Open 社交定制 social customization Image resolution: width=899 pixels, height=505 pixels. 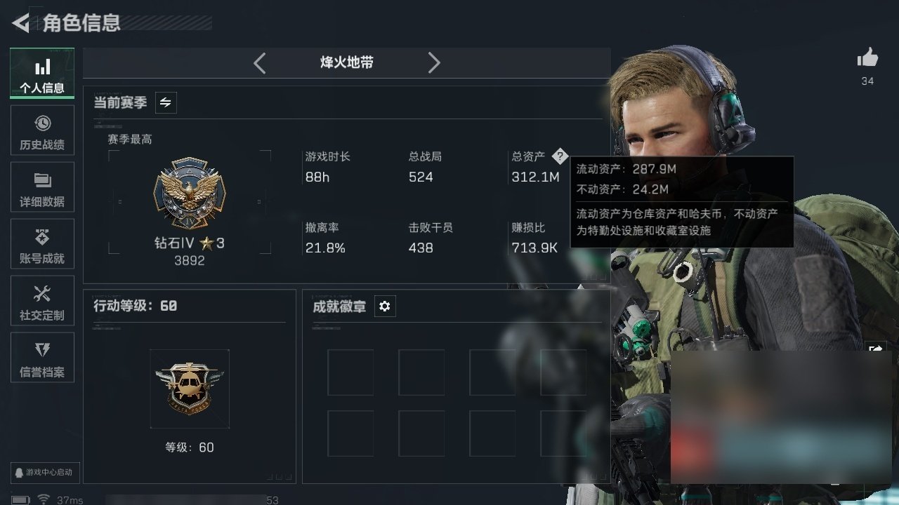pos(42,301)
